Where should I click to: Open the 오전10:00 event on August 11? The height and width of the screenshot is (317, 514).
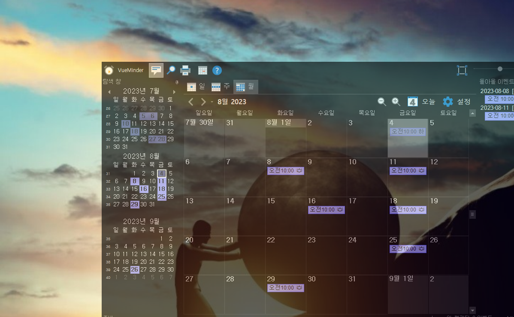click(408, 170)
